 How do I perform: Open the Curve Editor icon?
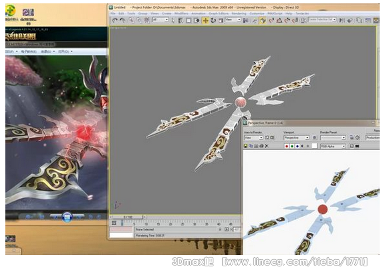coord(368,21)
